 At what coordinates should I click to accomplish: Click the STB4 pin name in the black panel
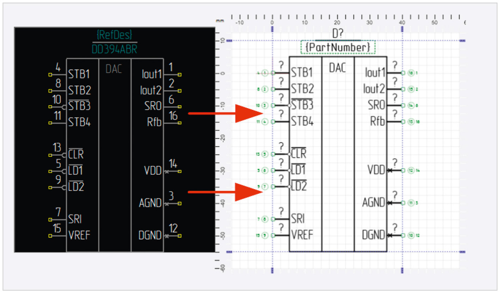coord(80,123)
